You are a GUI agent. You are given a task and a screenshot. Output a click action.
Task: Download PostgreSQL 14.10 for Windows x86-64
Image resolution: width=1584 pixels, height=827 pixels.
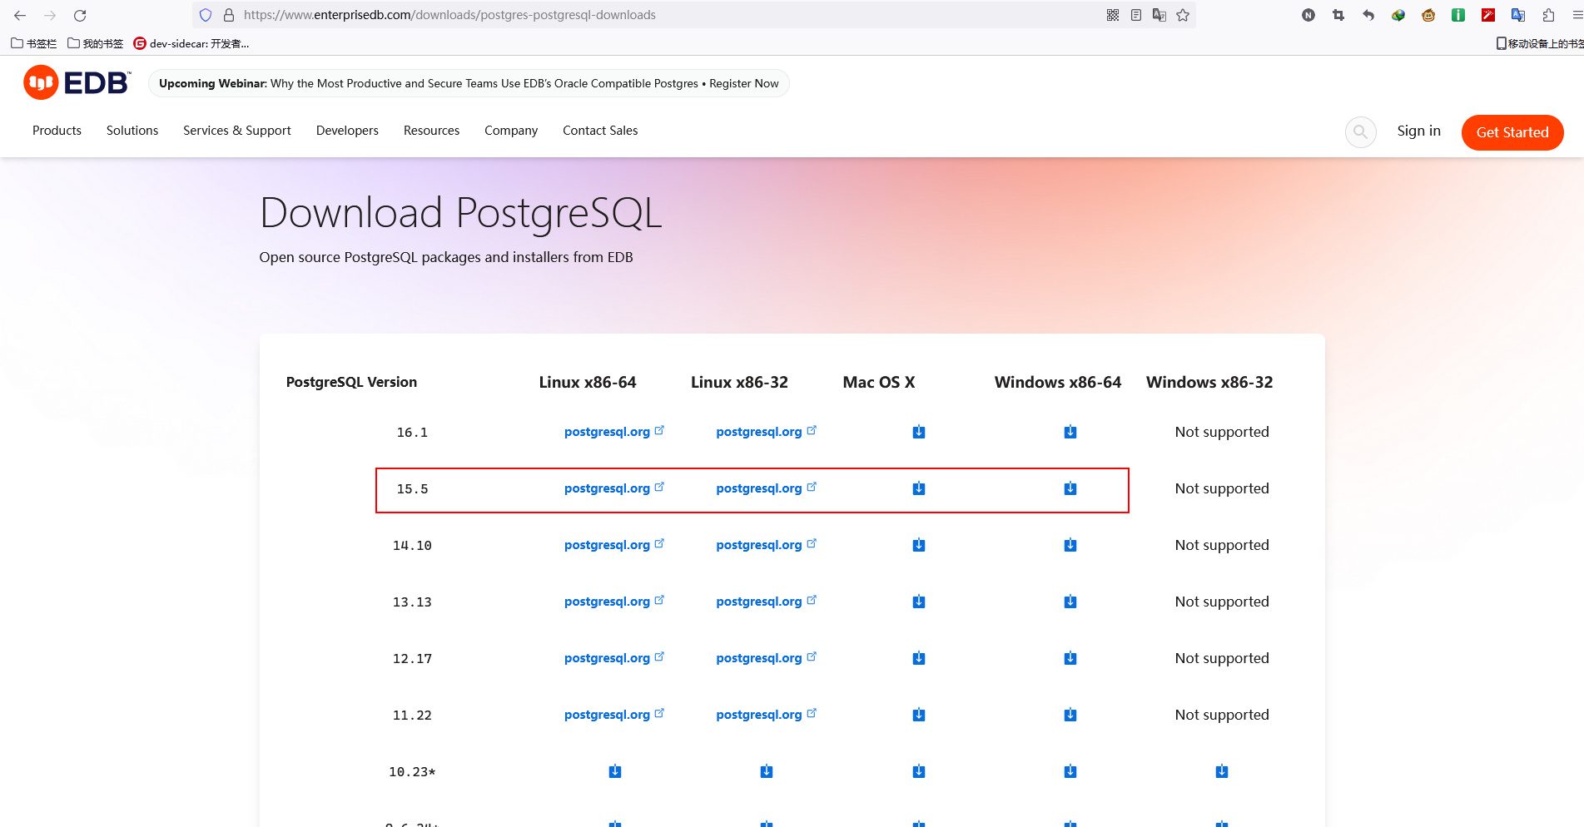click(x=1070, y=545)
